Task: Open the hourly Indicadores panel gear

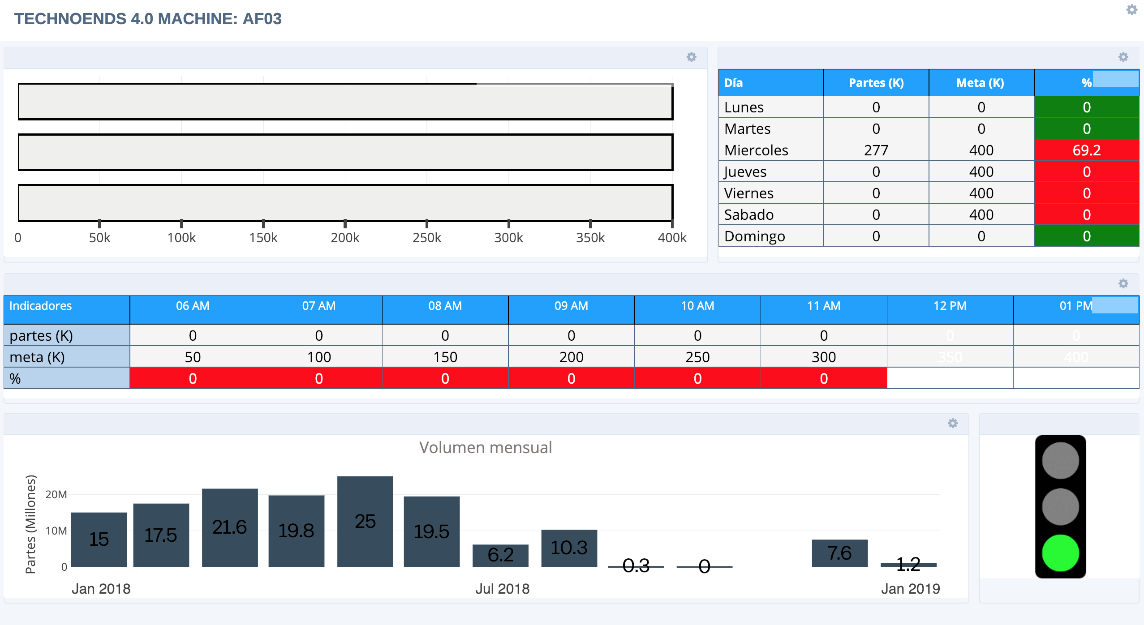Action: [1123, 283]
